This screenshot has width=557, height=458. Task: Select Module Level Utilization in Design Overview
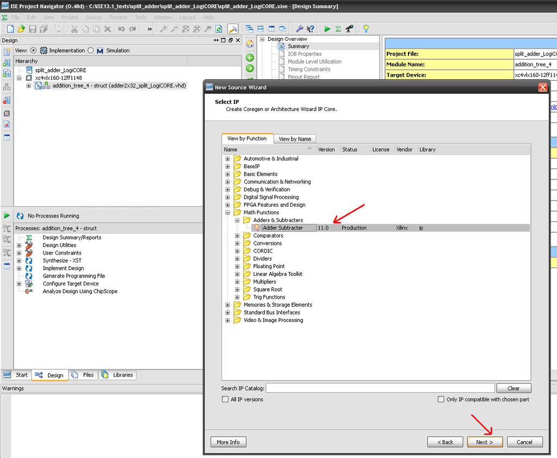pyautogui.click(x=314, y=61)
